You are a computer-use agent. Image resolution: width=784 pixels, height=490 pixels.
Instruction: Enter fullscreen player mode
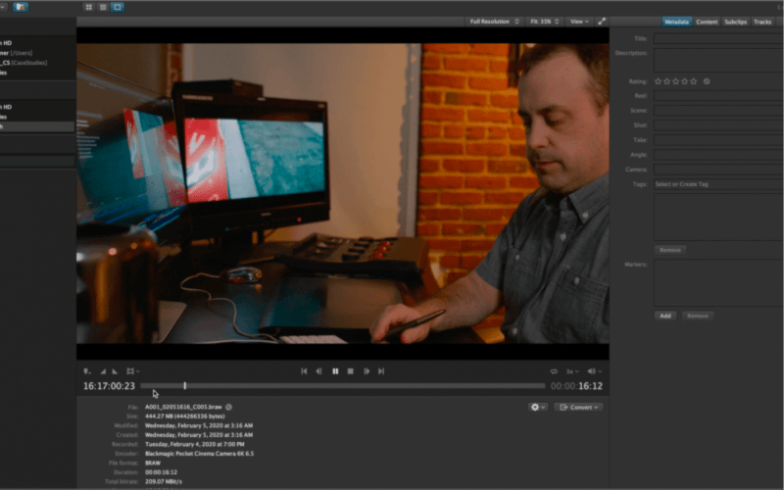pos(602,21)
